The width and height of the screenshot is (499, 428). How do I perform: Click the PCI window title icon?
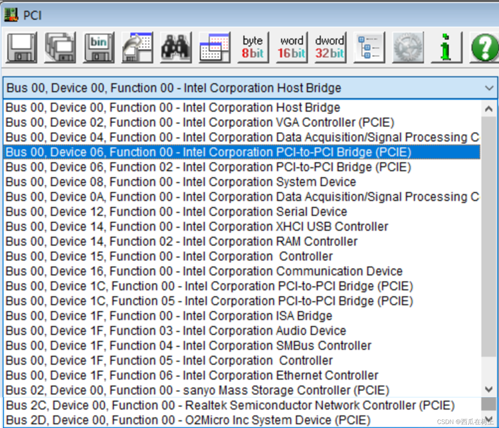11,15
